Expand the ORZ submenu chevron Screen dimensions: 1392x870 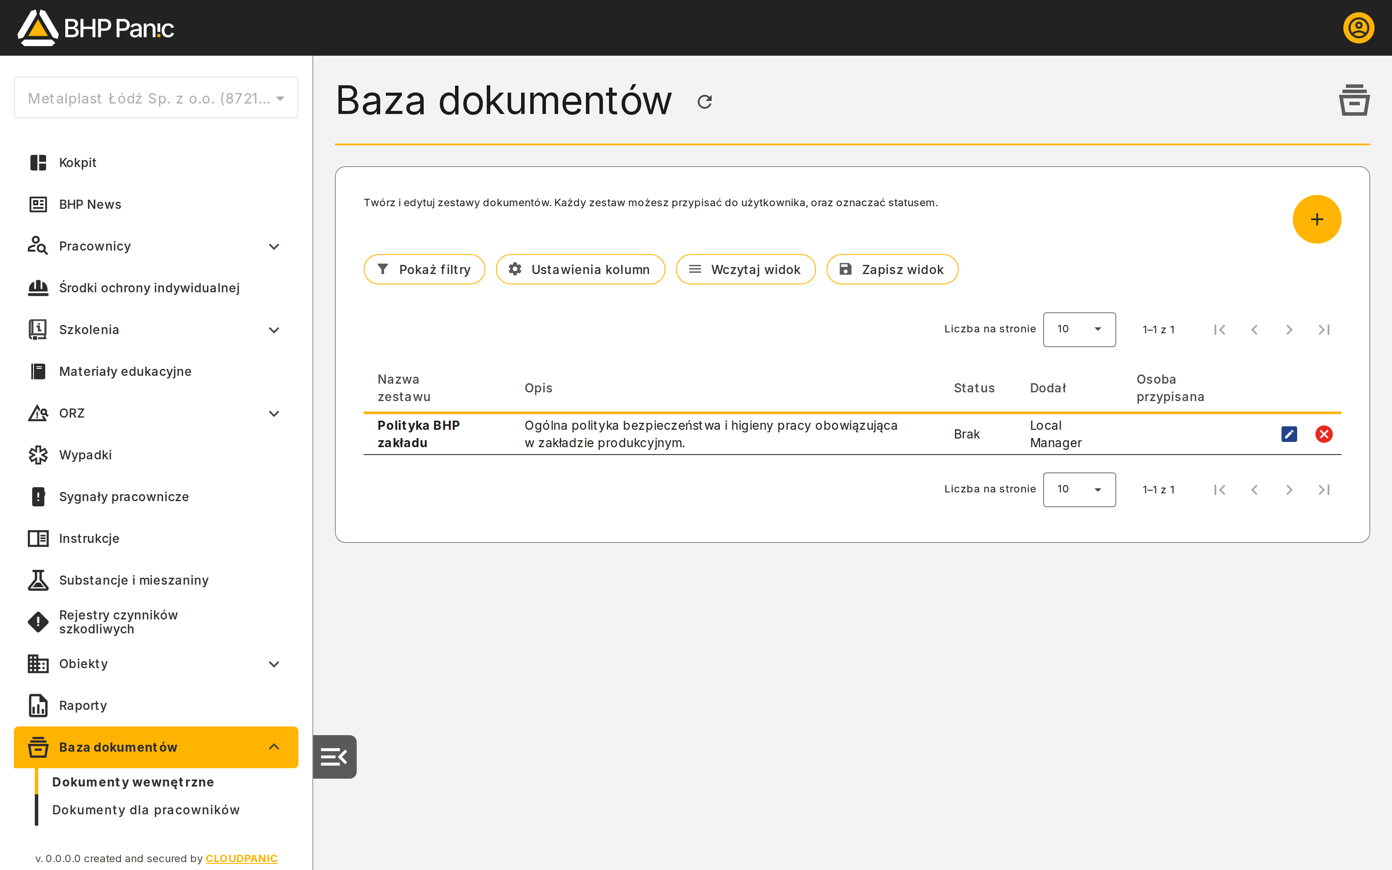point(274,413)
